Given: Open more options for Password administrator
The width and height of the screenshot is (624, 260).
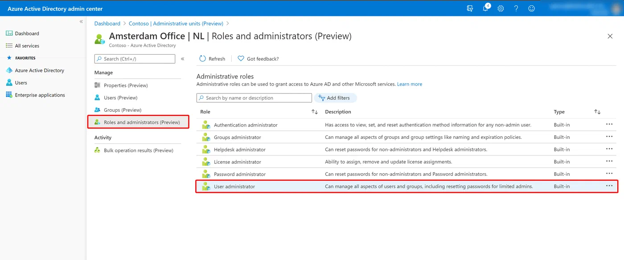Looking at the screenshot, I should click(609, 174).
